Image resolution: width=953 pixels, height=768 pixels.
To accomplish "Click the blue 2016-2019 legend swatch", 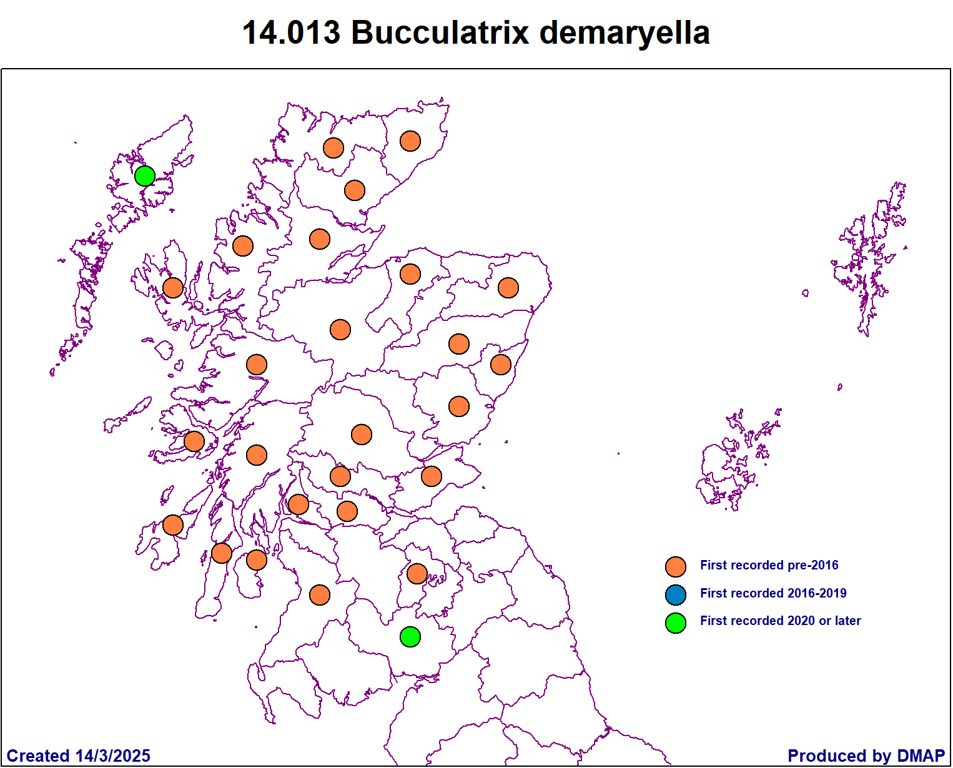I will coord(676,595).
